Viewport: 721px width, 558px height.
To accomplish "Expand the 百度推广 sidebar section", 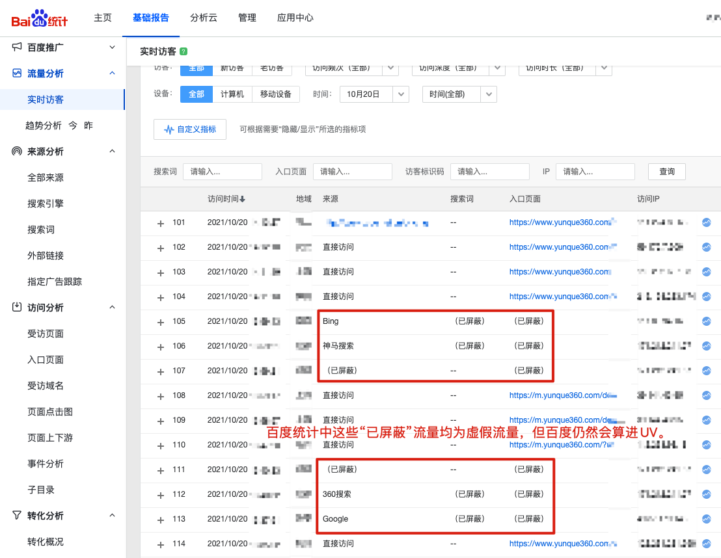I will click(112, 47).
